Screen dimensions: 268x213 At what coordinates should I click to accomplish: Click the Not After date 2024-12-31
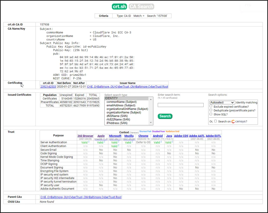tap(79, 87)
